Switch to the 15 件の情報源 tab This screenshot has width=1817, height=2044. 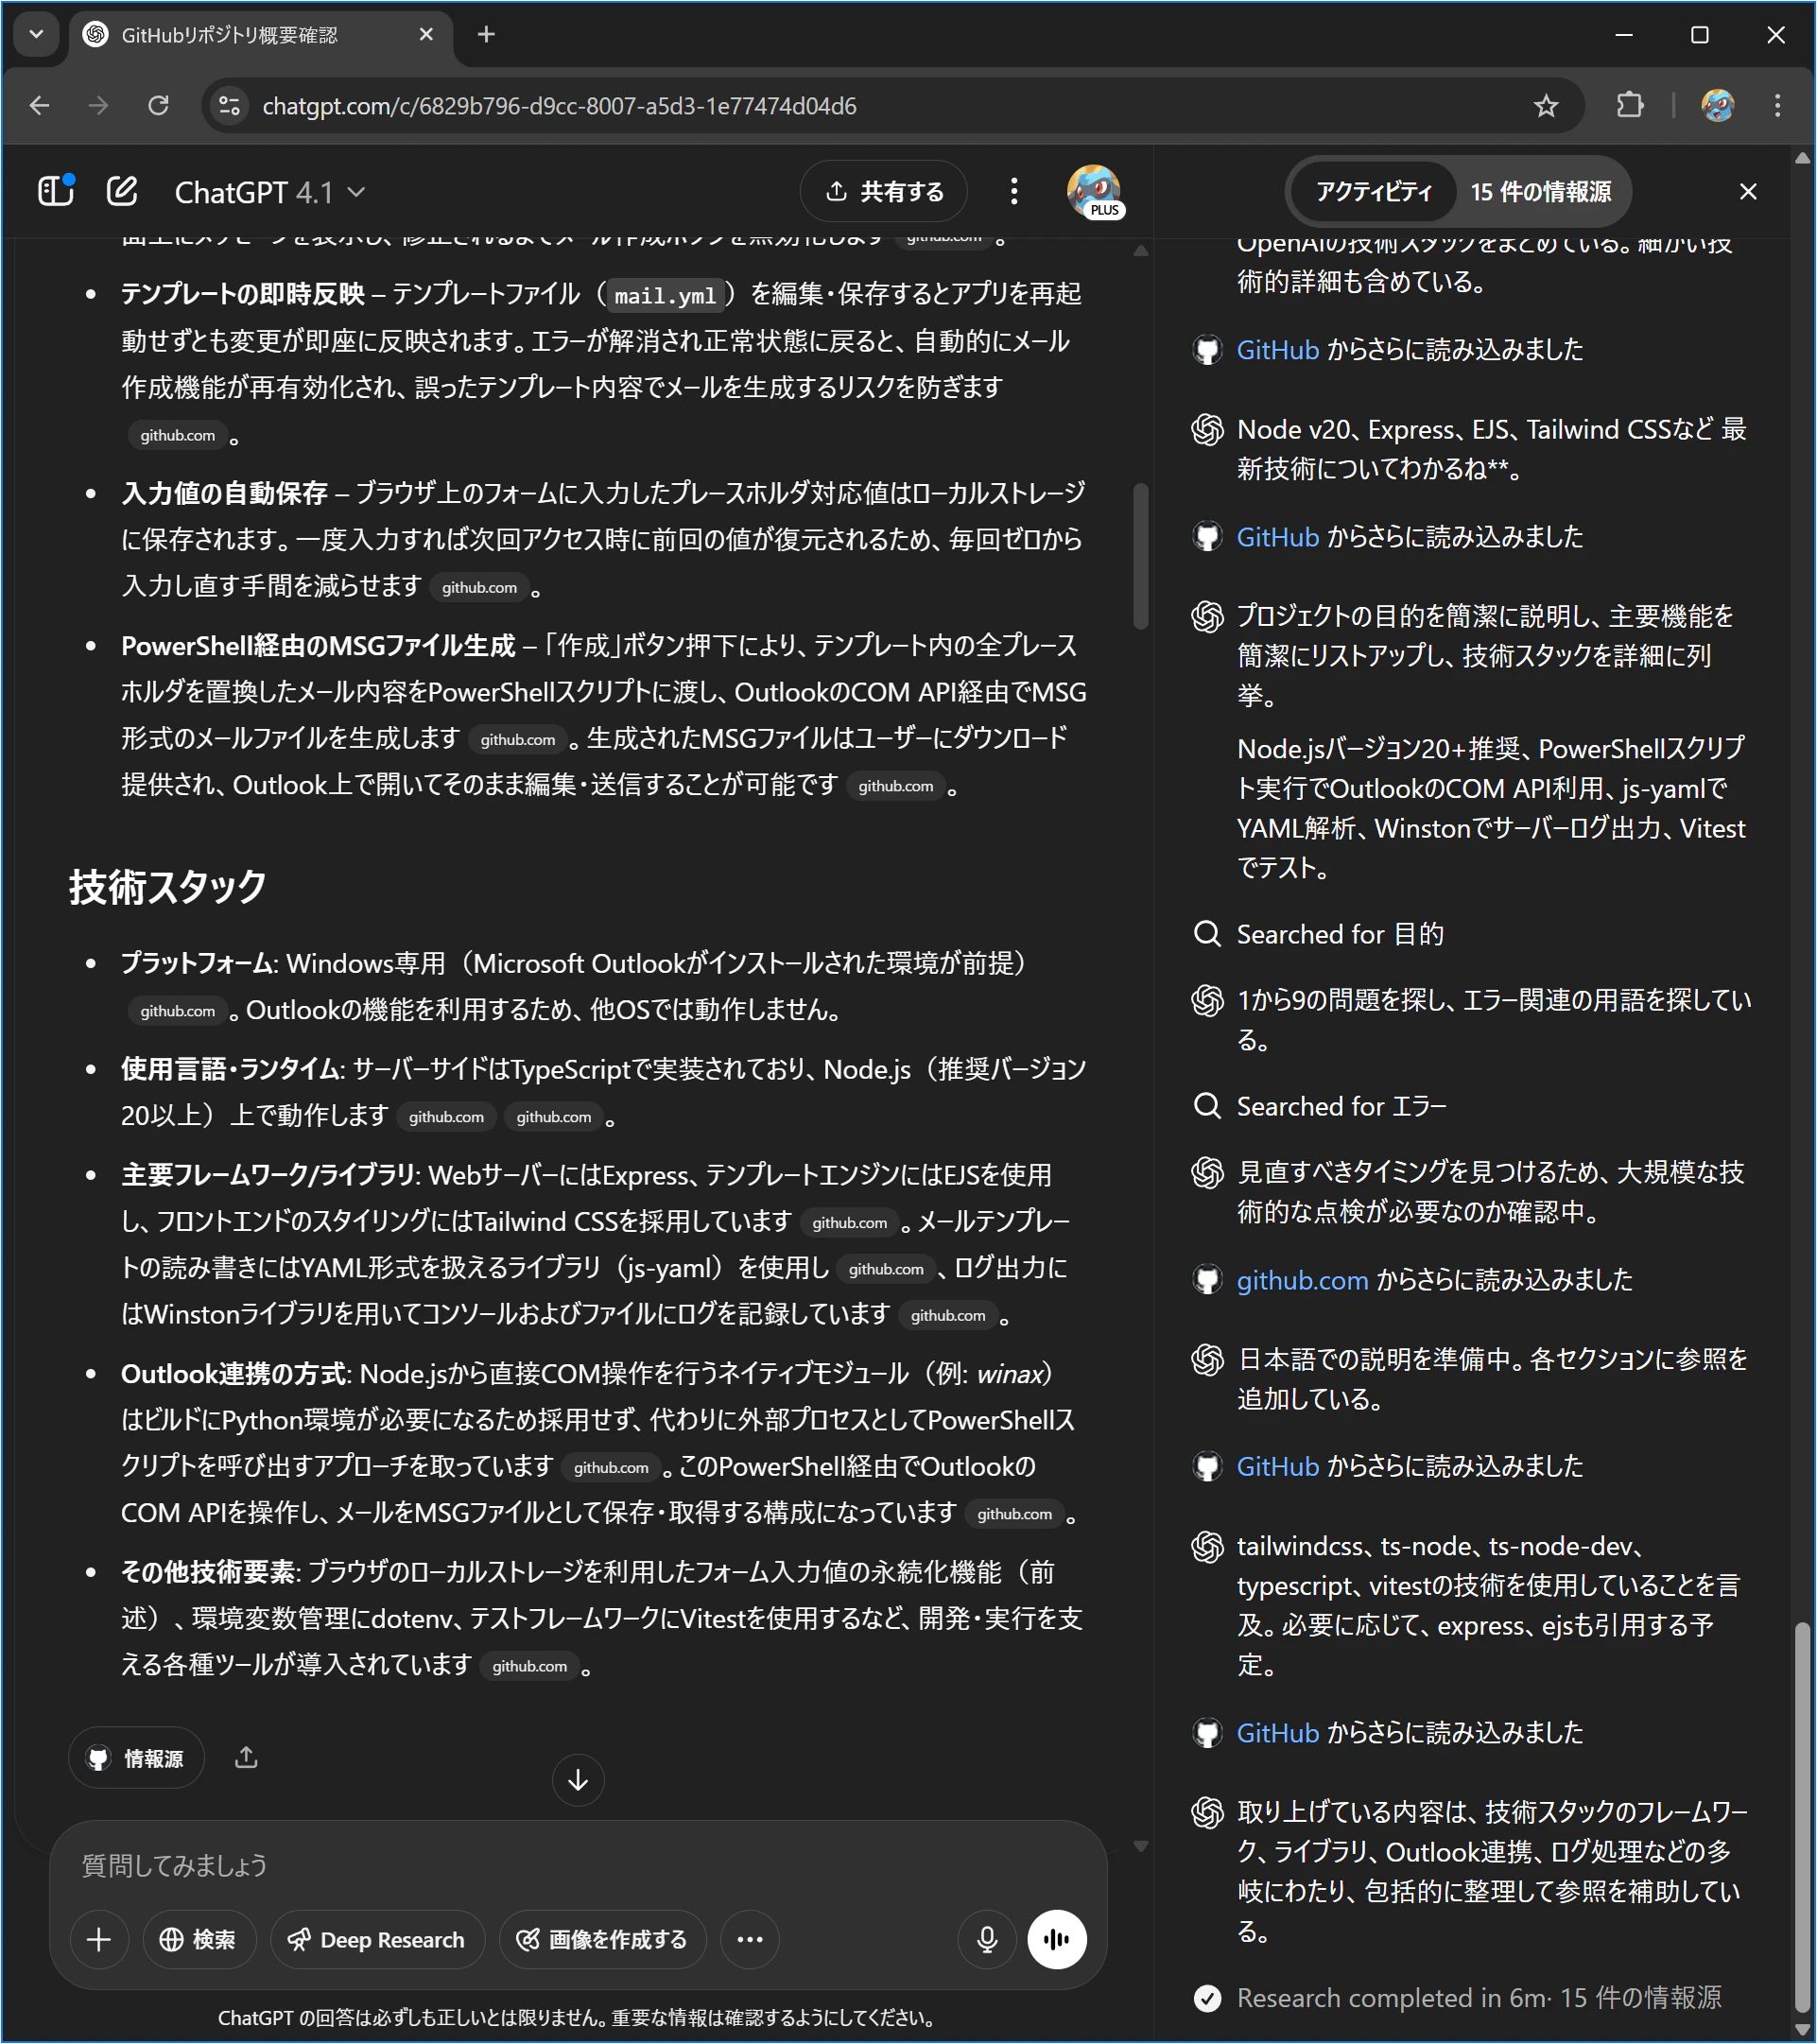point(1540,191)
